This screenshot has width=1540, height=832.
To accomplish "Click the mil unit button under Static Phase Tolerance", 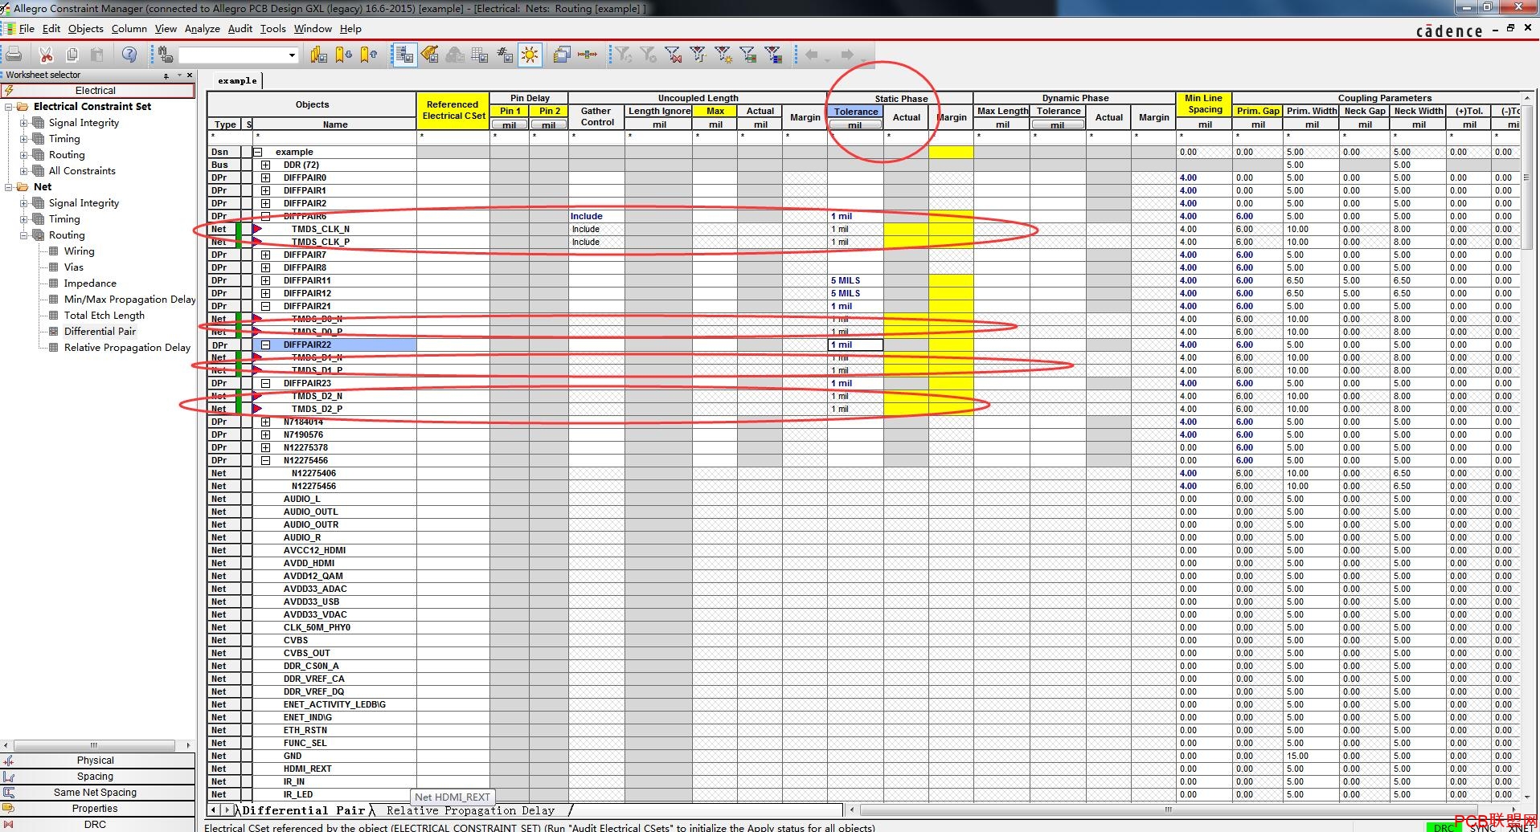I will tap(854, 124).
